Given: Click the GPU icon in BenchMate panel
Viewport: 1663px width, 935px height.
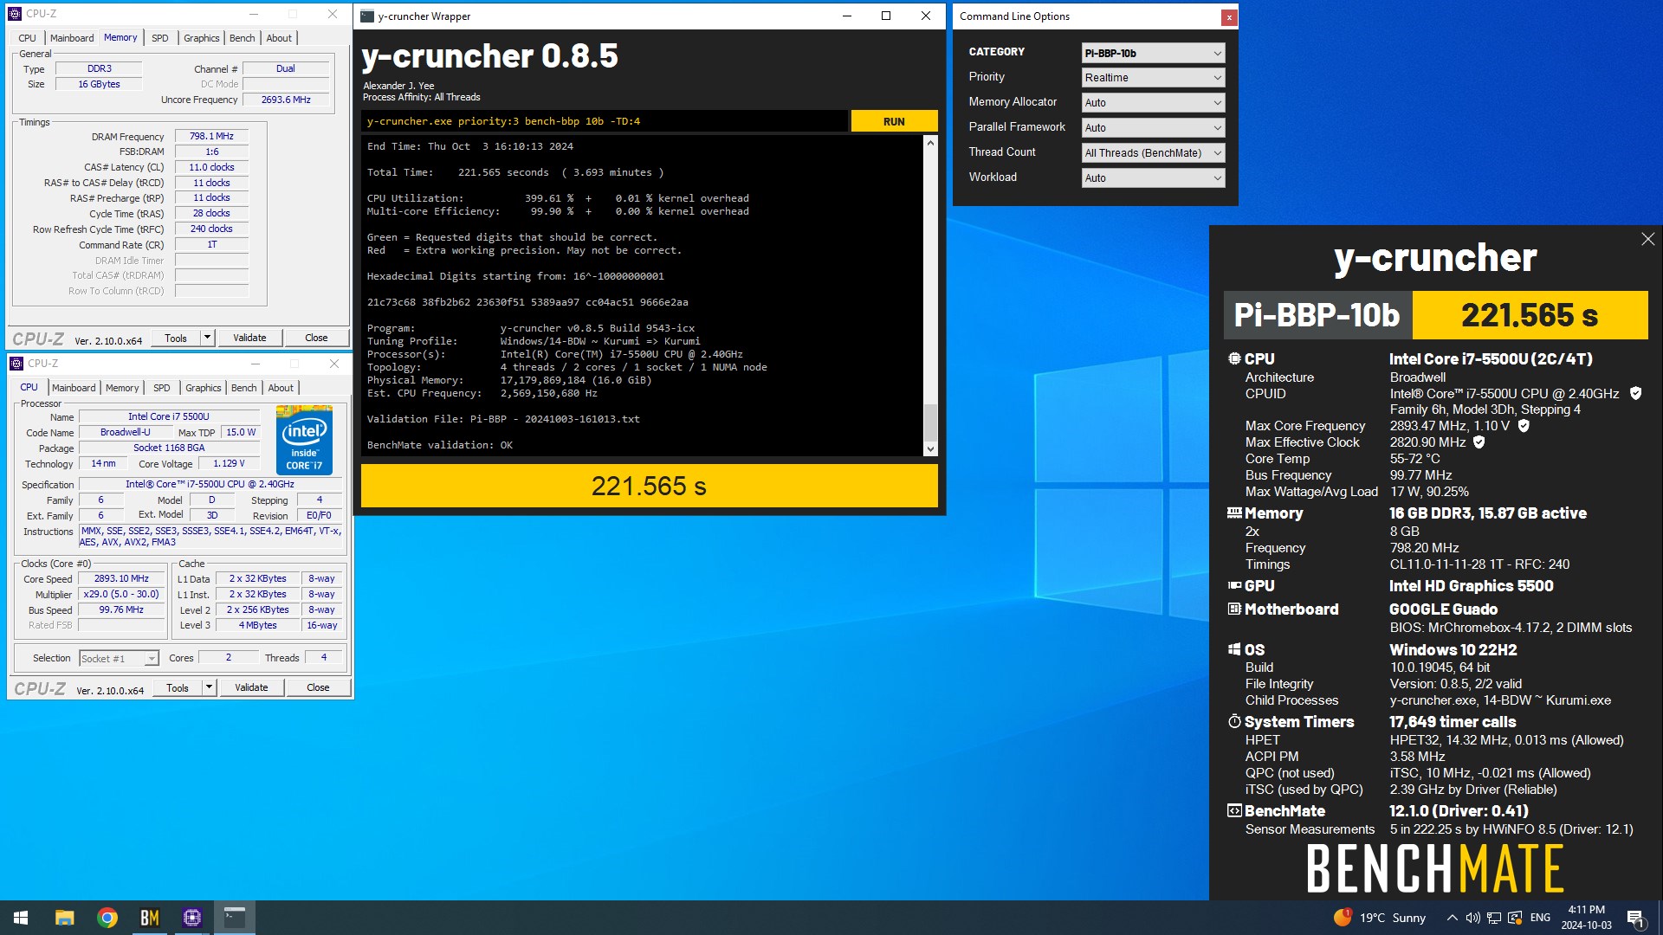Looking at the screenshot, I should pos(1234,585).
